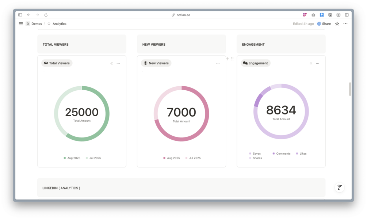
Task: Toggle the Comments legend entry
Action: tap(281, 154)
